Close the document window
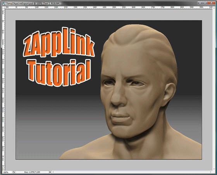Screen dimensions: 217x175 point(211,3)
